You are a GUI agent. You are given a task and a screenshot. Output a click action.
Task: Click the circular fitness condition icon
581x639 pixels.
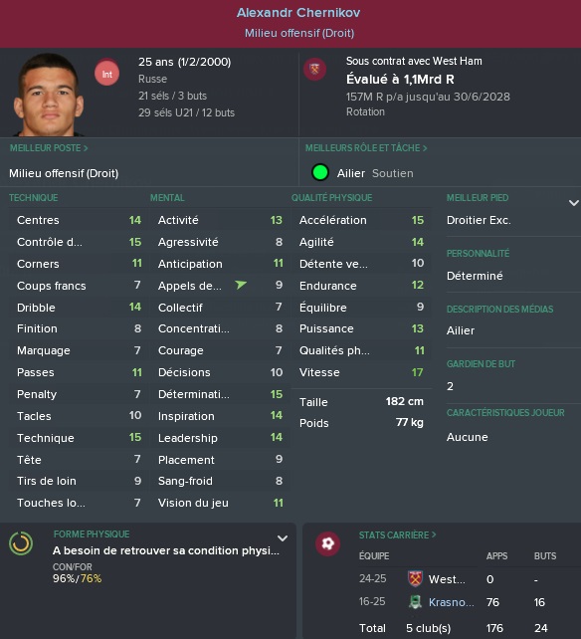[21, 543]
